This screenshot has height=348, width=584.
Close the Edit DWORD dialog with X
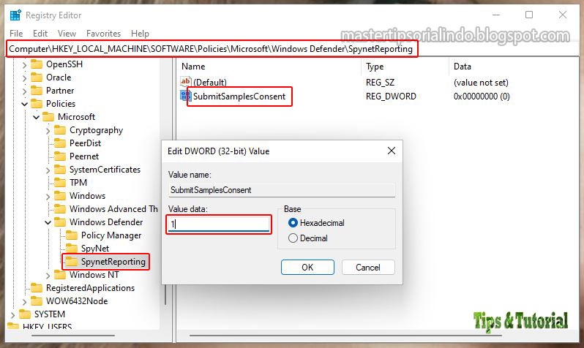point(392,151)
